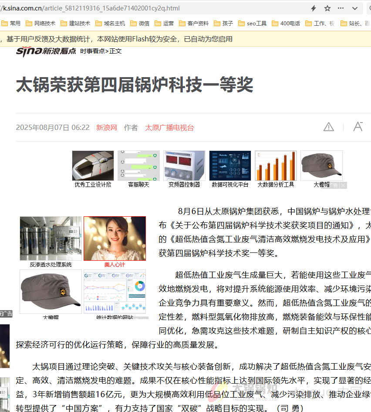Open the 网络技术 bookmarks folder
The width and height of the screenshot is (371, 412).
(40, 24)
